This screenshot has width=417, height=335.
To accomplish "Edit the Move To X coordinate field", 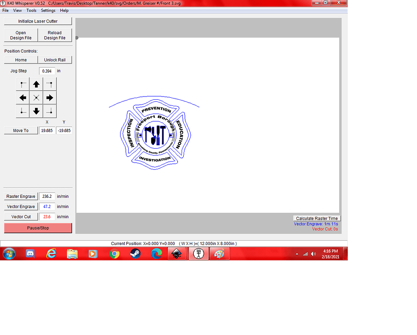I will (47, 131).
